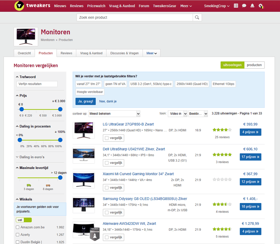Tick vergelijk for Alienware AW3423DW
Viewport: 280px width, 244px height.
click(x=107, y=237)
